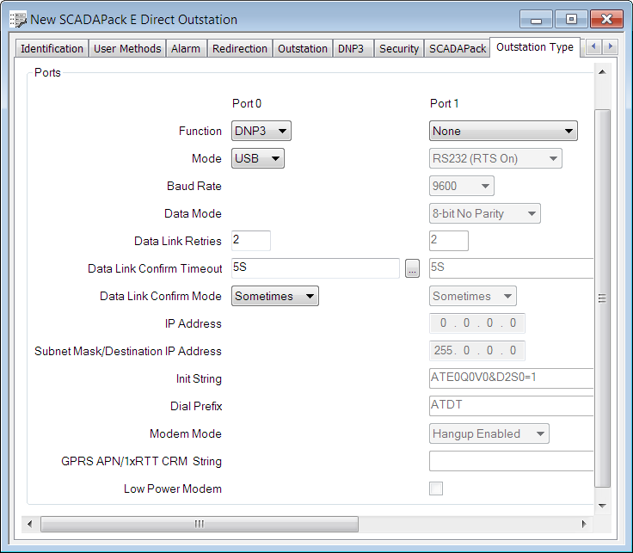Click the tab strip scroll-right arrow
Screen dimensions: 633x553
click(x=611, y=47)
